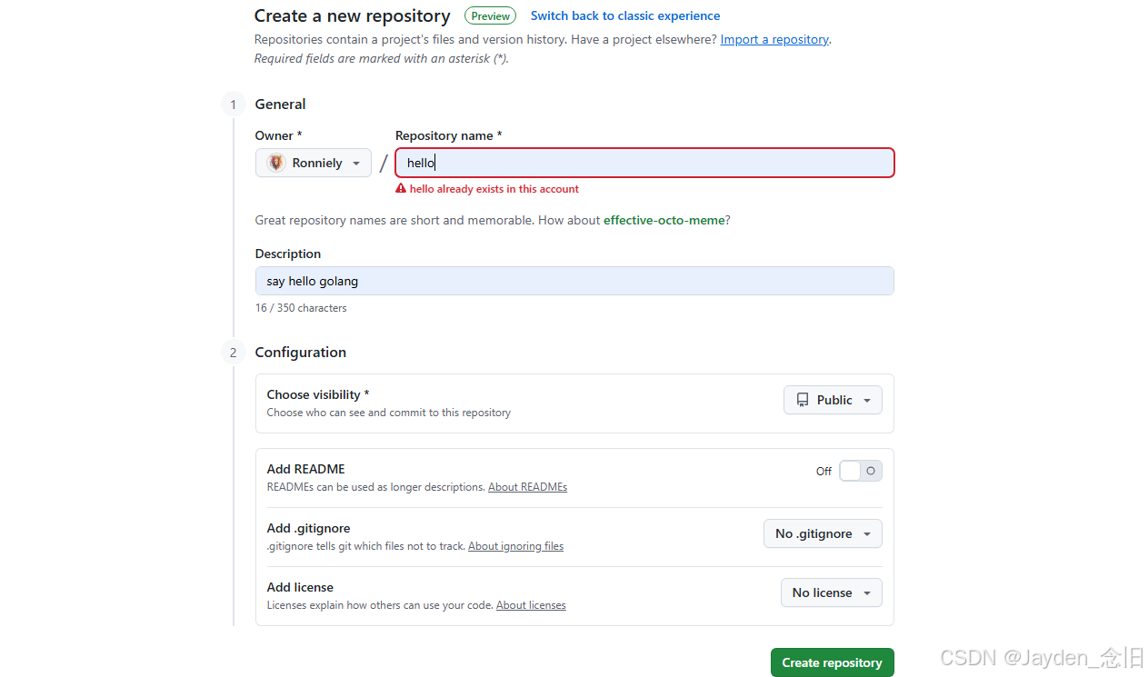This screenshot has width=1148, height=677.
Task: Click the red warning icon under repository name
Action: point(401,189)
